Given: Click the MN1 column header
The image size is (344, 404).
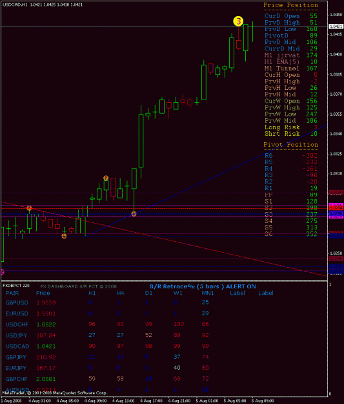Looking at the screenshot, I should point(208,293).
